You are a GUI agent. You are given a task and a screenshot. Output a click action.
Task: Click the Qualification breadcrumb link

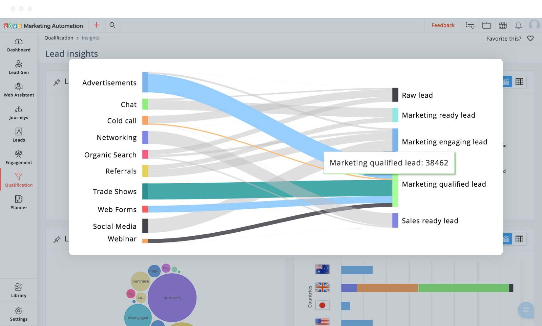pyautogui.click(x=59, y=38)
